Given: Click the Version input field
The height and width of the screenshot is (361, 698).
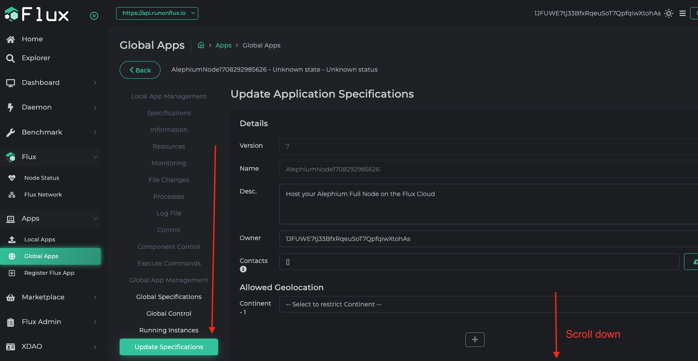Looking at the screenshot, I should click(x=488, y=146).
